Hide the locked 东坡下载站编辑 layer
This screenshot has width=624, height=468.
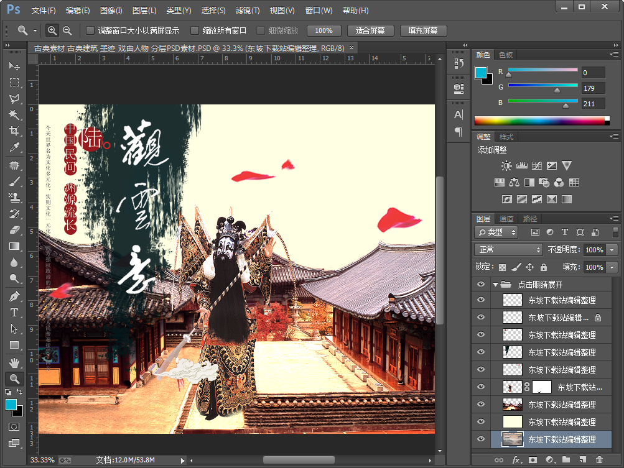[481, 318]
